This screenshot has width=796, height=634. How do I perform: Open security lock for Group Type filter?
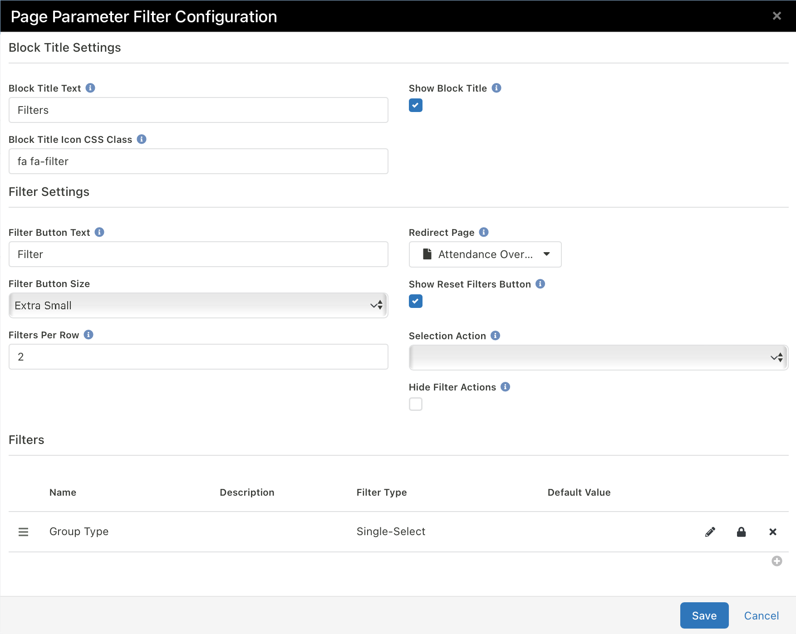coord(741,532)
